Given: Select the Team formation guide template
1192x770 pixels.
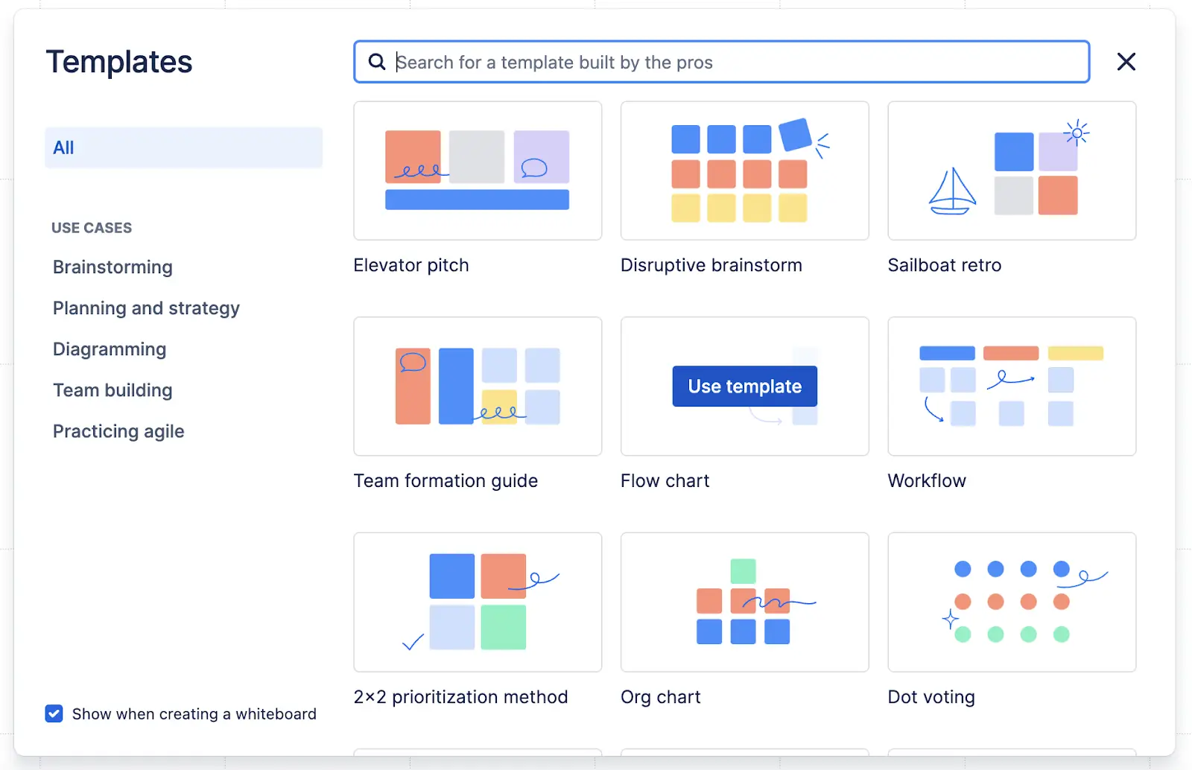Looking at the screenshot, I should [477, 386].
